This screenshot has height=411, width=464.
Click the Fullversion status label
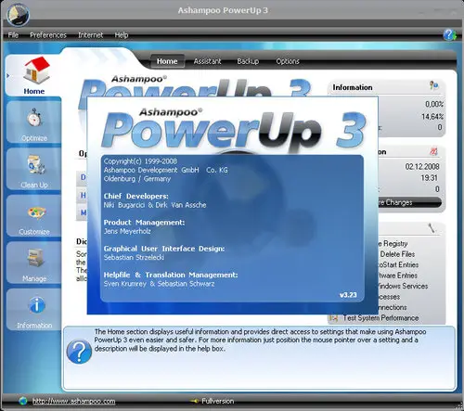point(217,401)
